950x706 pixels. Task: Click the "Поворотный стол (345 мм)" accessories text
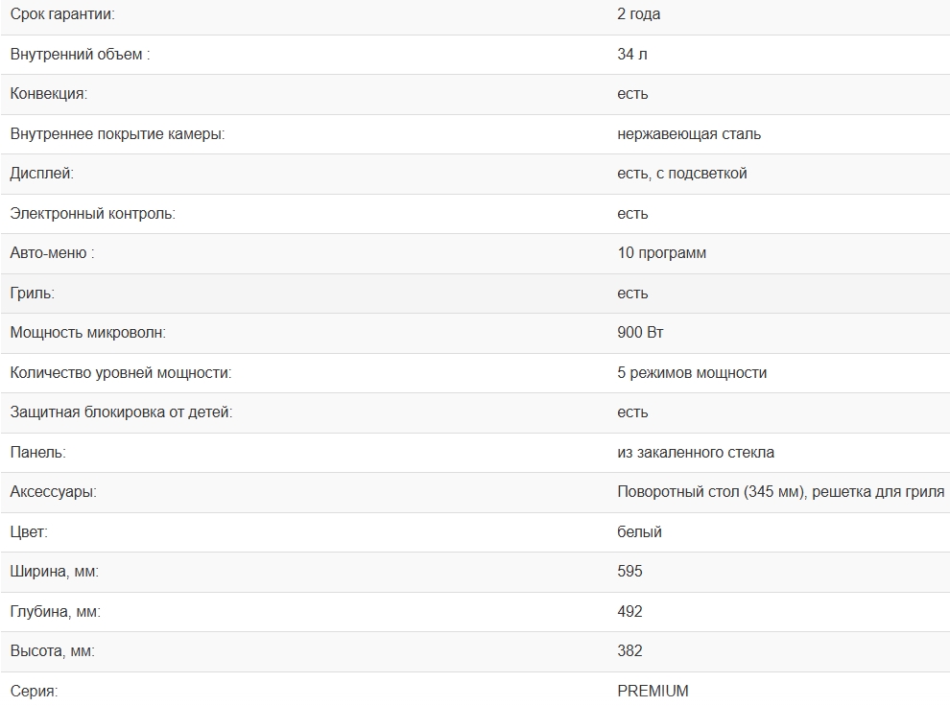point(711,492)
